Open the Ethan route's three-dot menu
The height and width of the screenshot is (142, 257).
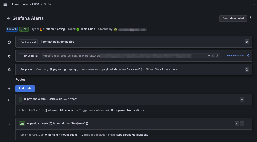click(x=247, y=99)
